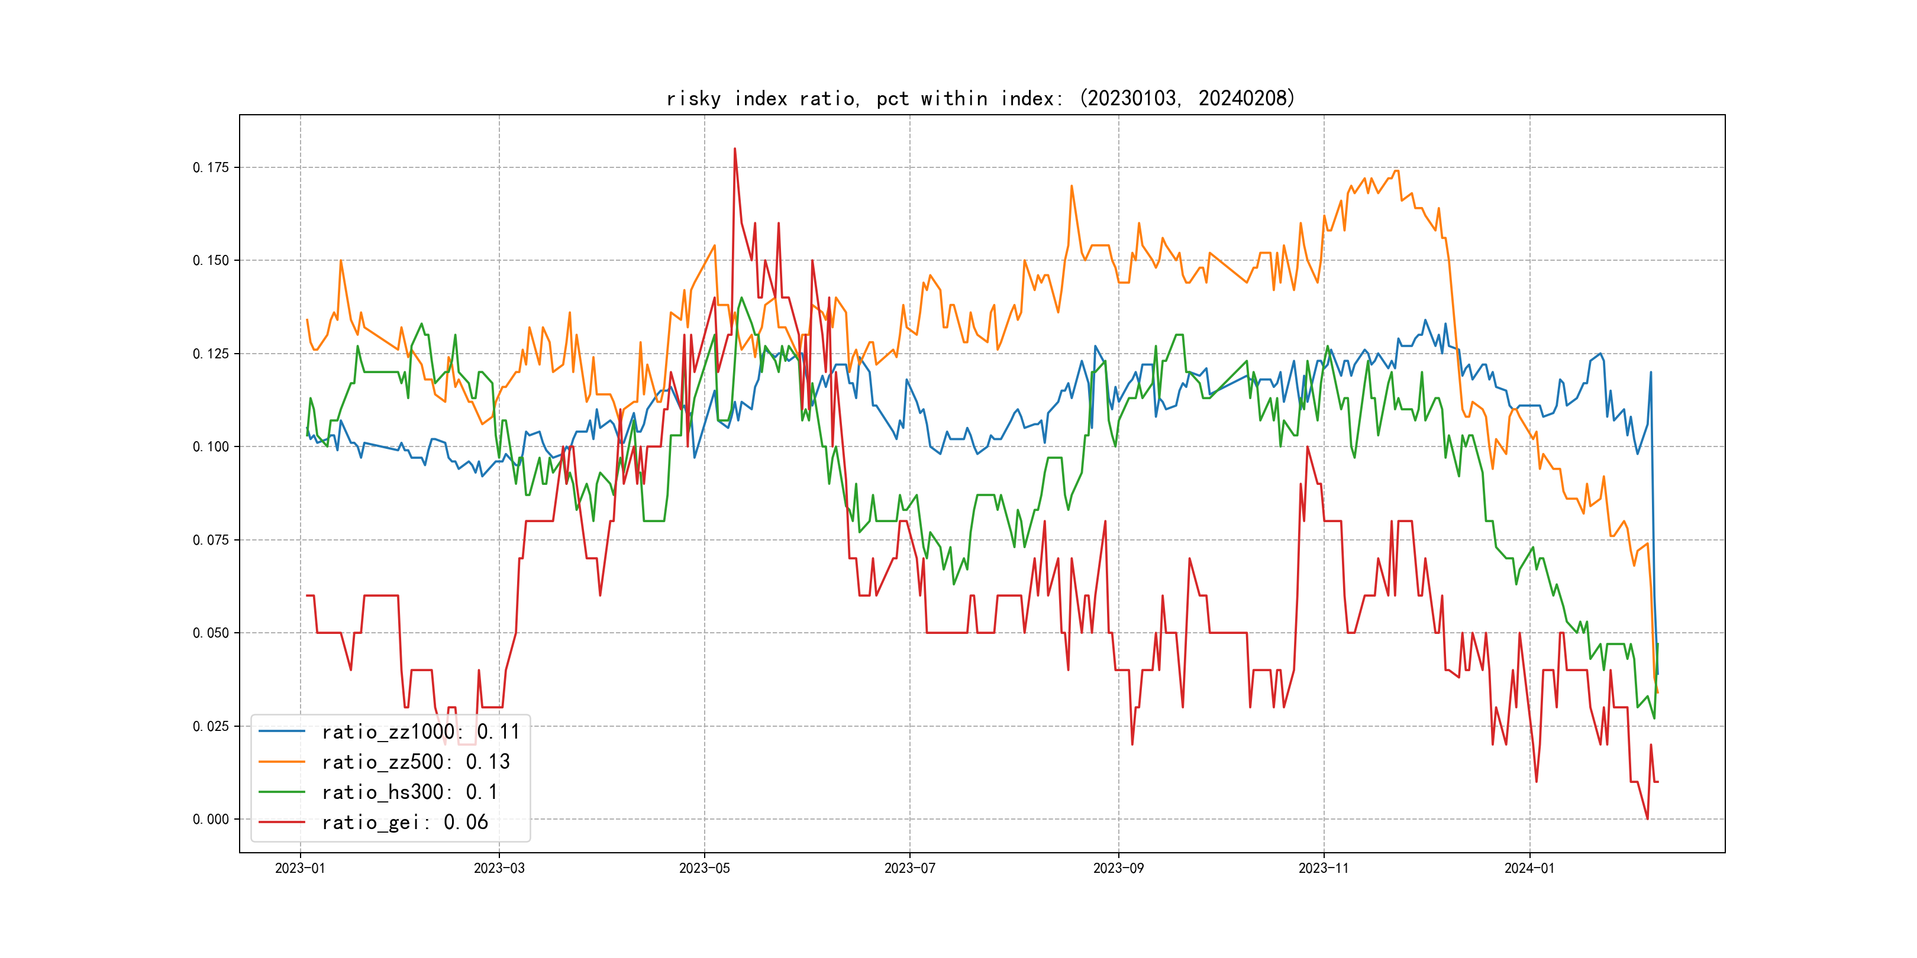Click the orange line swatch in legend
This screenshot has height=958, width=1917.
[x=281, y=762]
